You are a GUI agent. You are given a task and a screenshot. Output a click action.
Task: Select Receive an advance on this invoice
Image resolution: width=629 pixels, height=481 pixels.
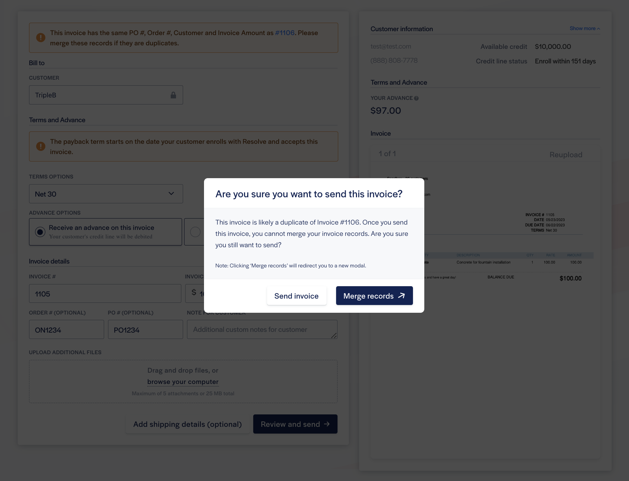coord(40,232)
